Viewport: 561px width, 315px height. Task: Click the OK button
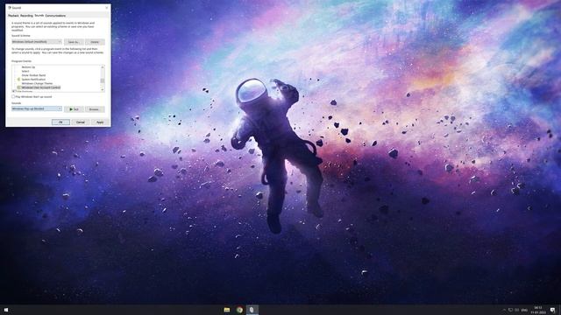[x=60, y=122]
